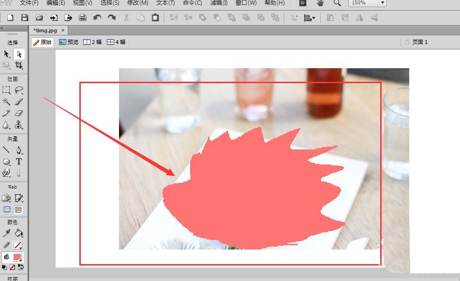Screen dimensions: 460x281
Task: Select the Line tool
Action: point(6,150)
